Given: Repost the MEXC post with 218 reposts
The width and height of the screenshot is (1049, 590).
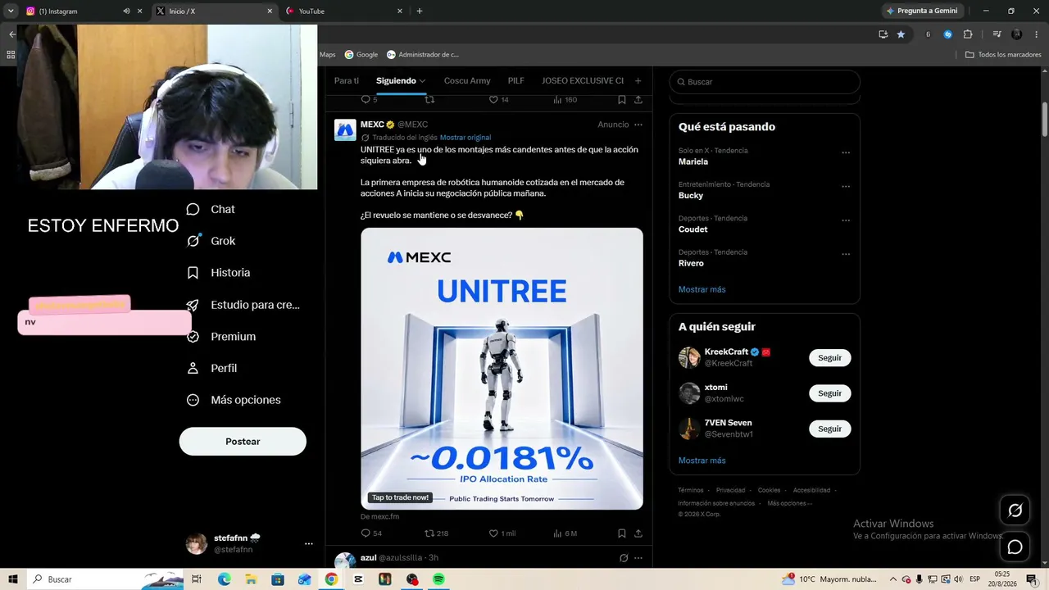Looking at the screenshot, I should pos(436,533).
